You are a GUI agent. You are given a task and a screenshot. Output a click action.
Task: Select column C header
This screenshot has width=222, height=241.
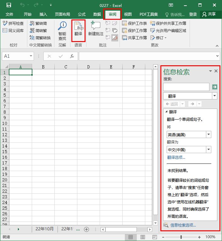point(66,67)
